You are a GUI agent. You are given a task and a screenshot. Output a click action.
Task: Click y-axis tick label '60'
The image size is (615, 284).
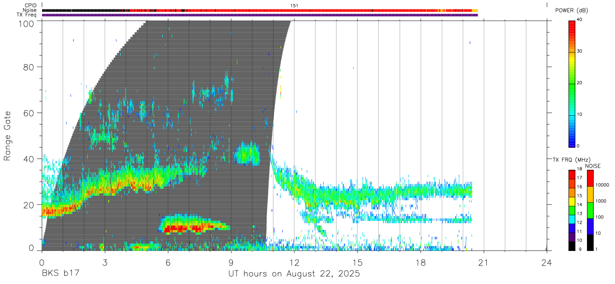[29, 113]
